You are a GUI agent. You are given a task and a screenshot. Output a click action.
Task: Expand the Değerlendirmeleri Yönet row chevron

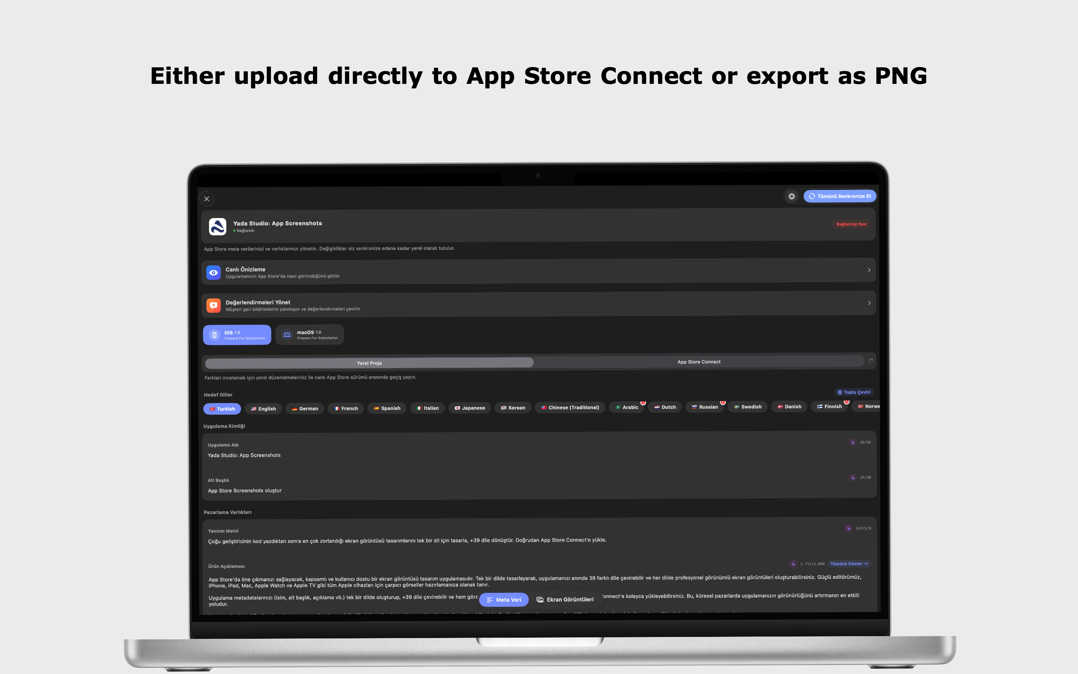click(869, 303)
